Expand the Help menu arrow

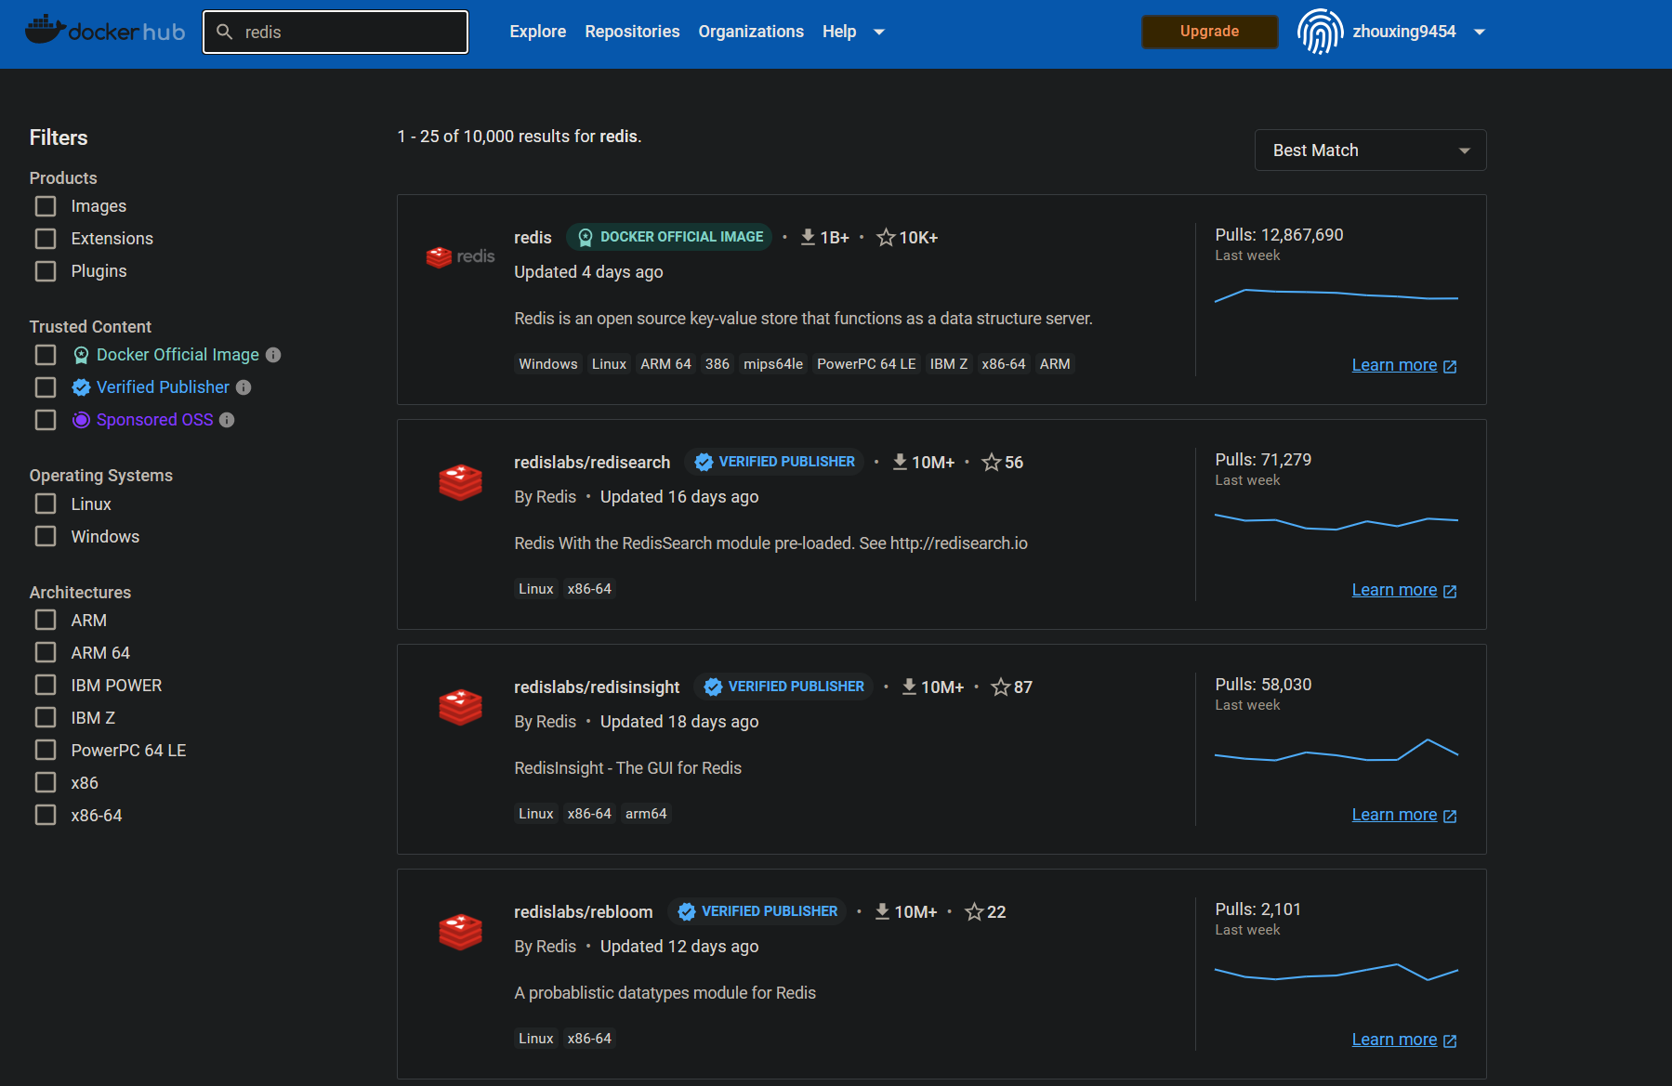point(879,33)
